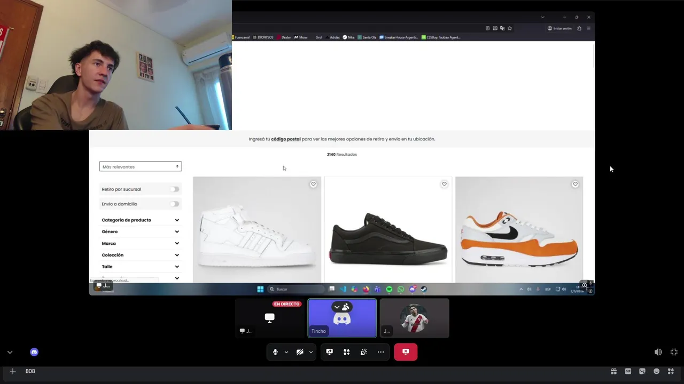684x384 pixels.
Task: Open the Dexter bookmark
Action: coord(284,37)
